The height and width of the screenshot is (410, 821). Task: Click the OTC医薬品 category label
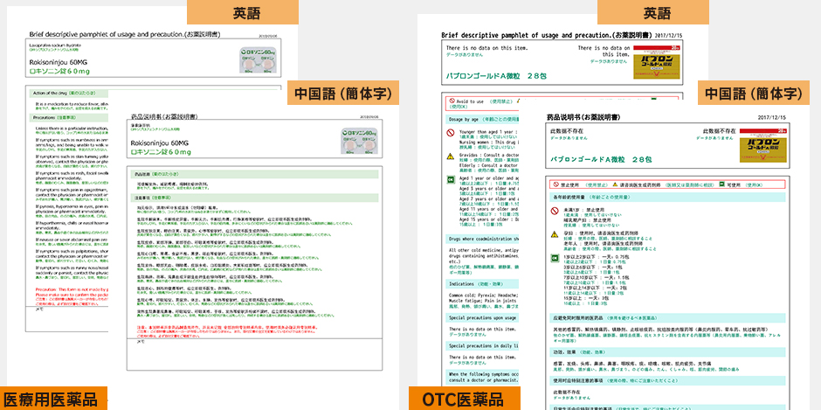tap(465, 399)
